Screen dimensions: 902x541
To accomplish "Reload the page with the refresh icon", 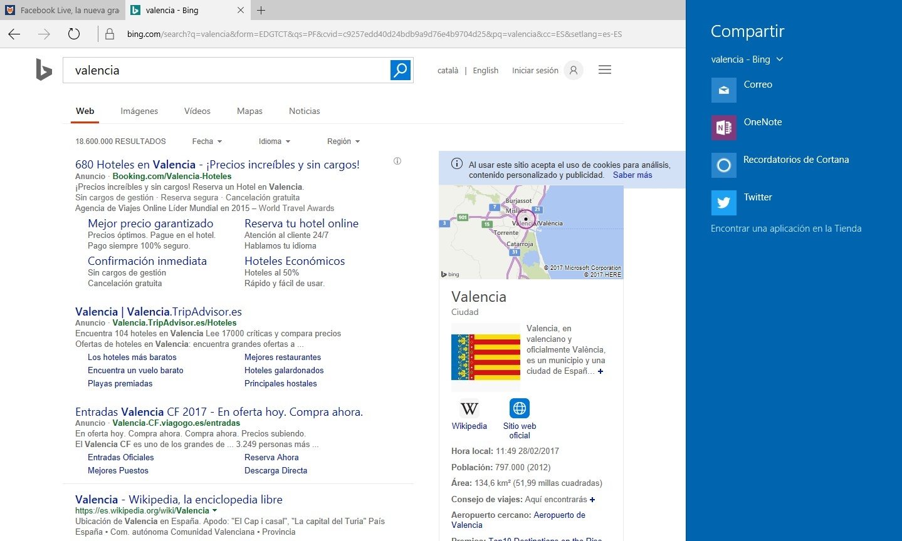I will [74, 34].
